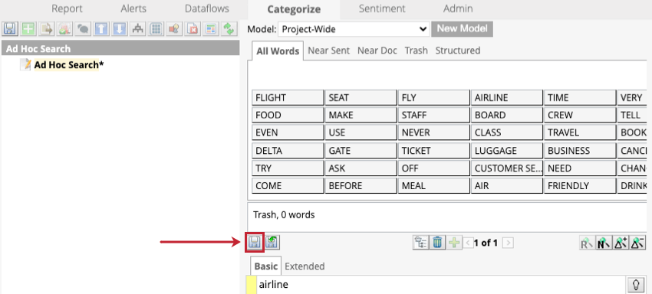Click the up arrow icon in top toolbar
Image resolution: width=652 pixels, height=294 pixels.
pos(102,28)
